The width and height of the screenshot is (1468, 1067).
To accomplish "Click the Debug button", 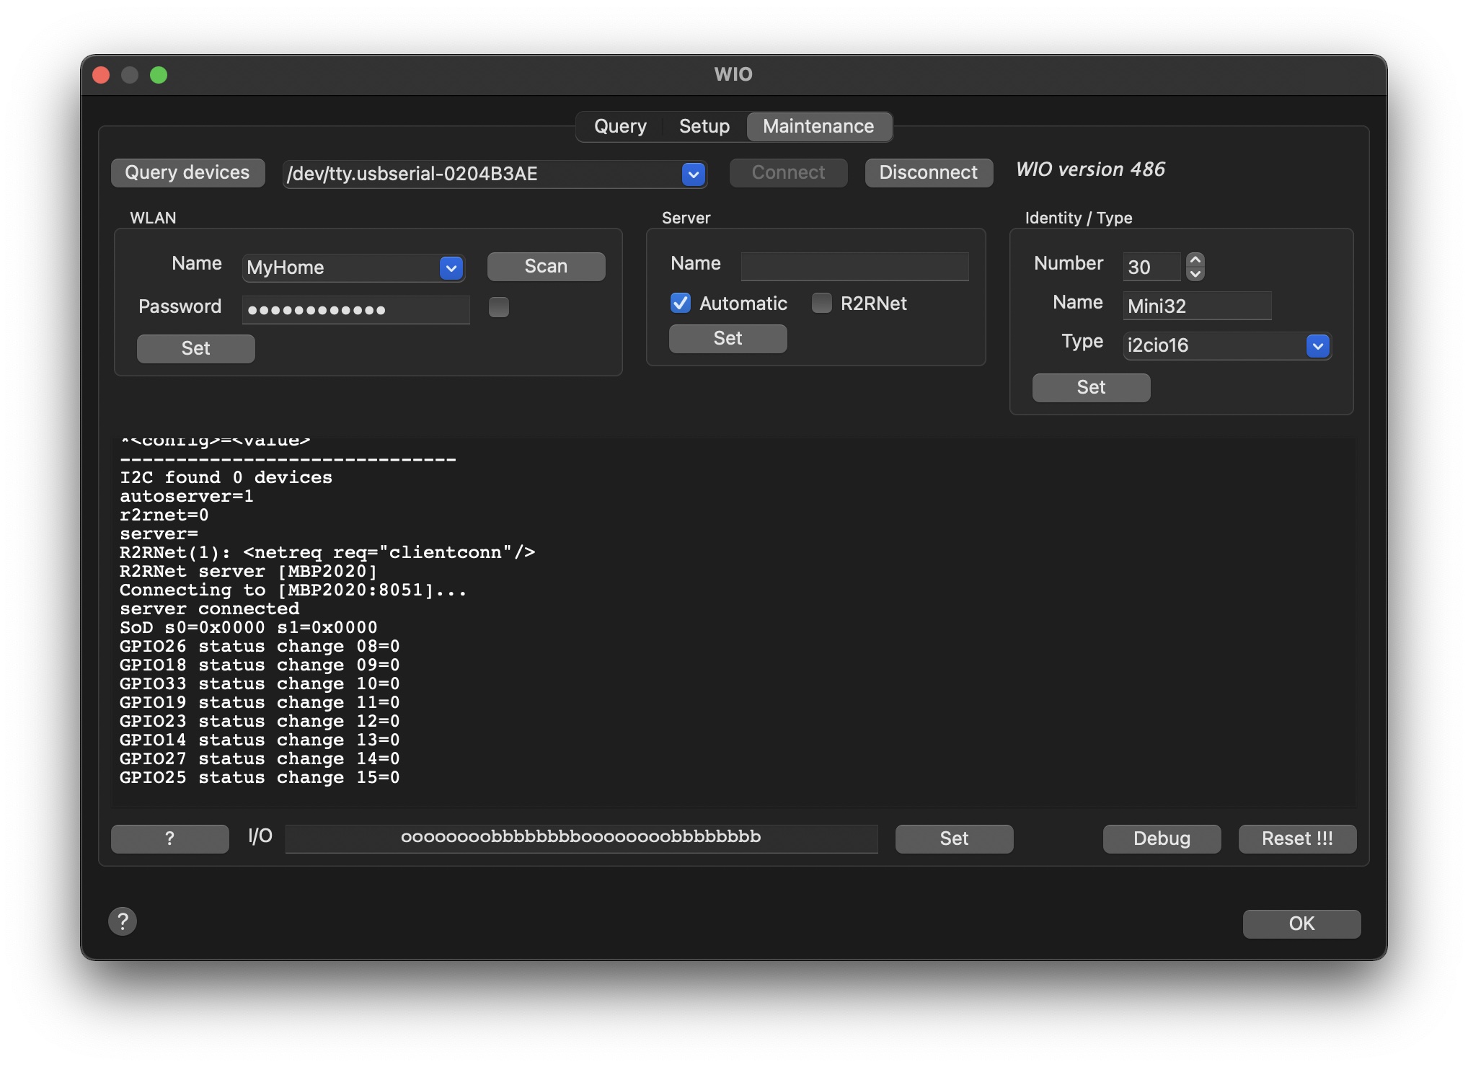I will tap(1161, 838).
